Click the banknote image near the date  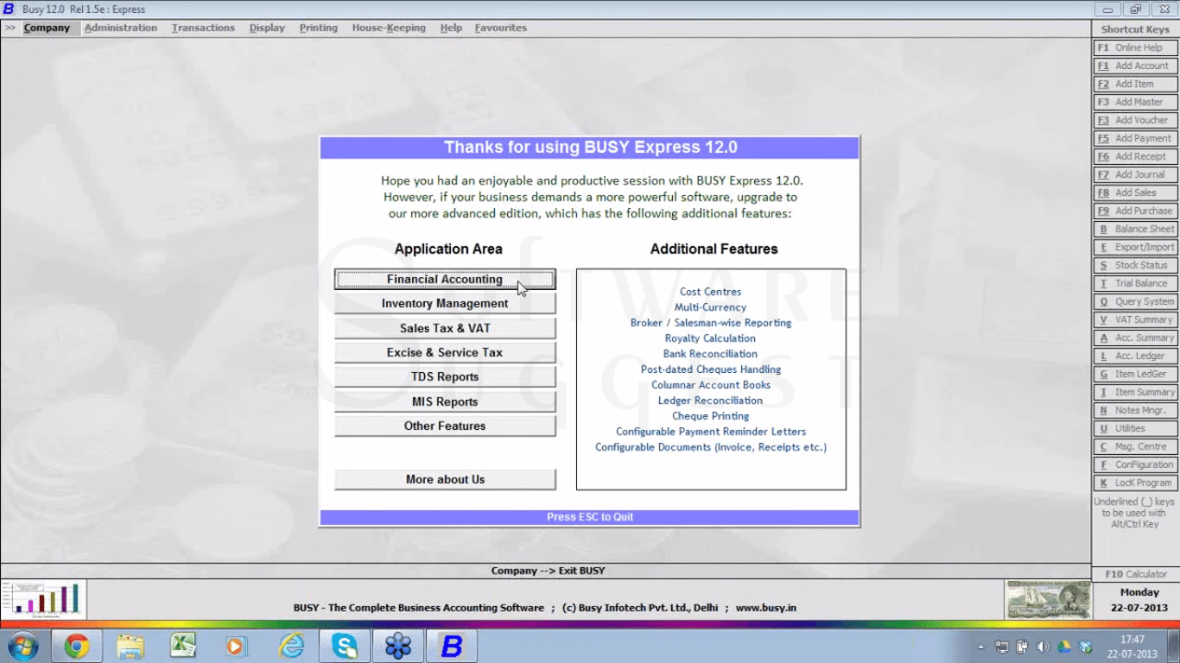pyautogui.click(x=1047, y=598)
